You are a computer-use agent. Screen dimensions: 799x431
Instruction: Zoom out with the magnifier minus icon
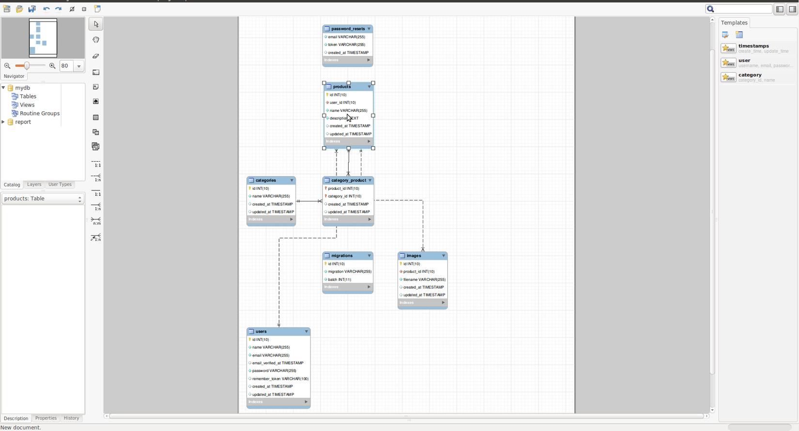pyautogui.click(x=7, y=66)
